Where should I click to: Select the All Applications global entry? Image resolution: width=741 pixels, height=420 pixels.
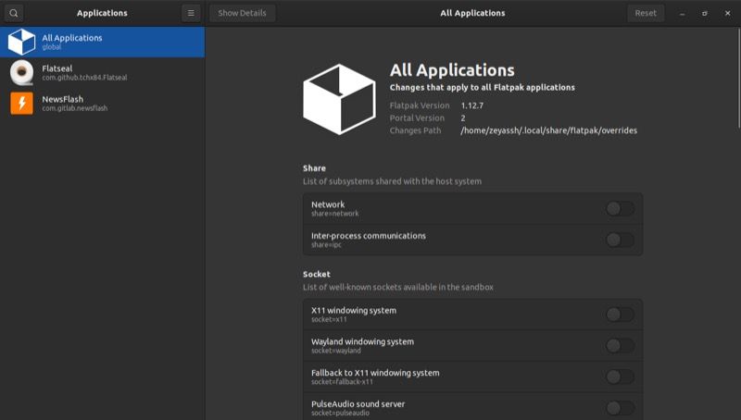pos(102,42)
